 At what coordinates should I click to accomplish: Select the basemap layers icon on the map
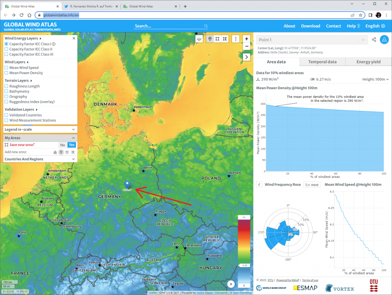coord(199,39)
